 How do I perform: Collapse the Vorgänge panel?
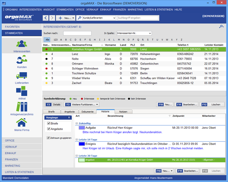point(69,117)
